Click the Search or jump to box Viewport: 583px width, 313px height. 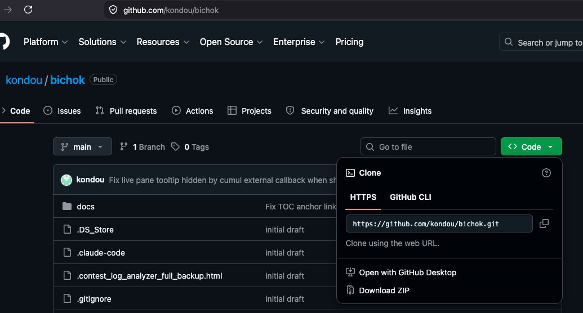pos(541,42)
